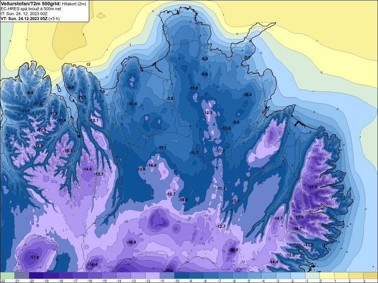Click the 'VT: Sun. 24.12.2023 05Z' valid time line
Screen dimensions: 378x283
coord(24,19)
